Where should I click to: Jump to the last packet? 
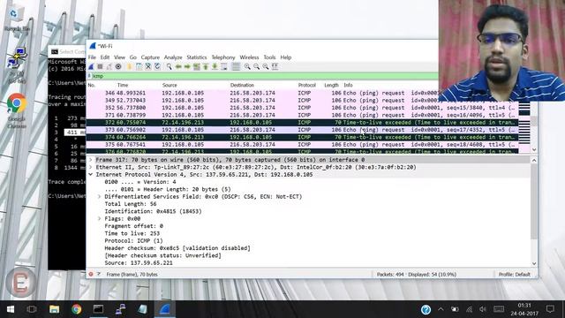[x=215, y=67]
